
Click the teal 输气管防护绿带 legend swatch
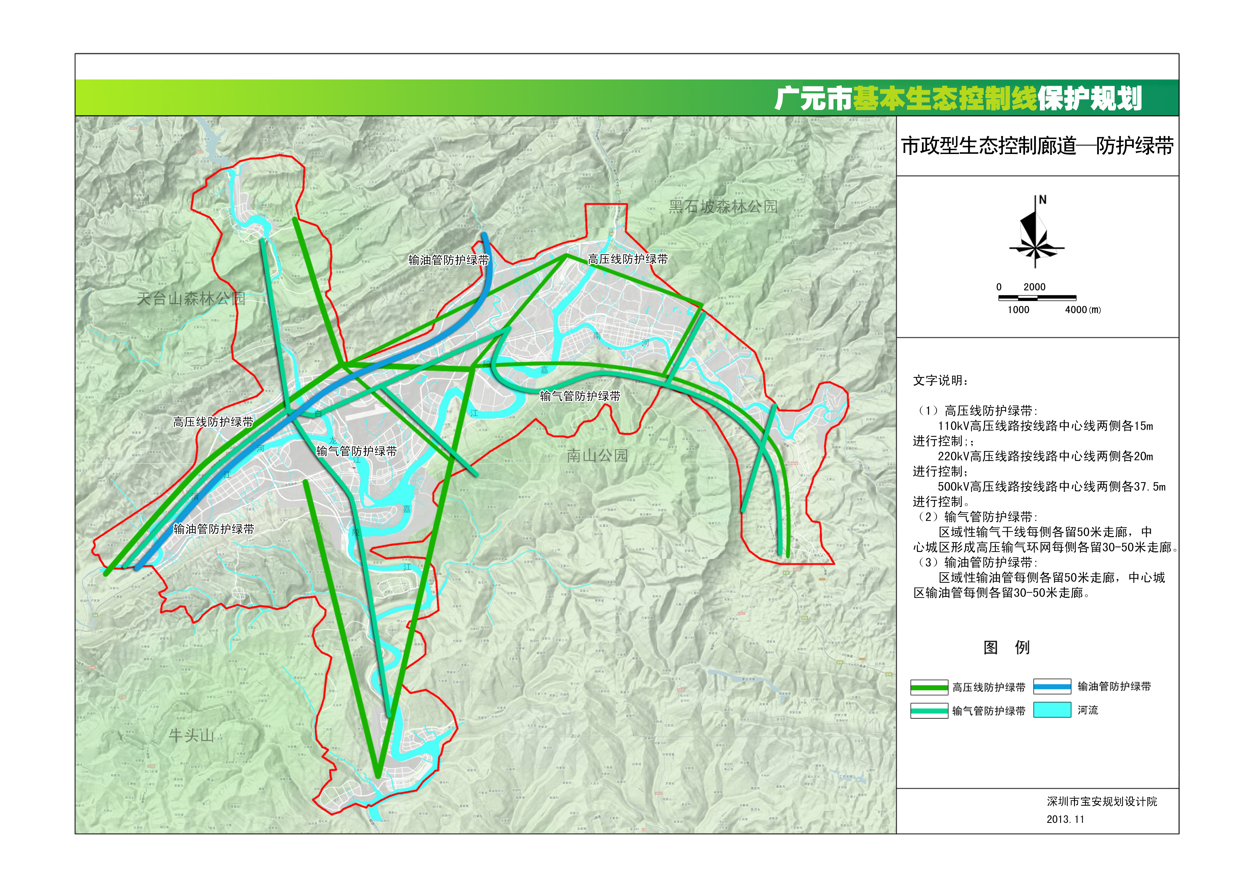(929, 710)
